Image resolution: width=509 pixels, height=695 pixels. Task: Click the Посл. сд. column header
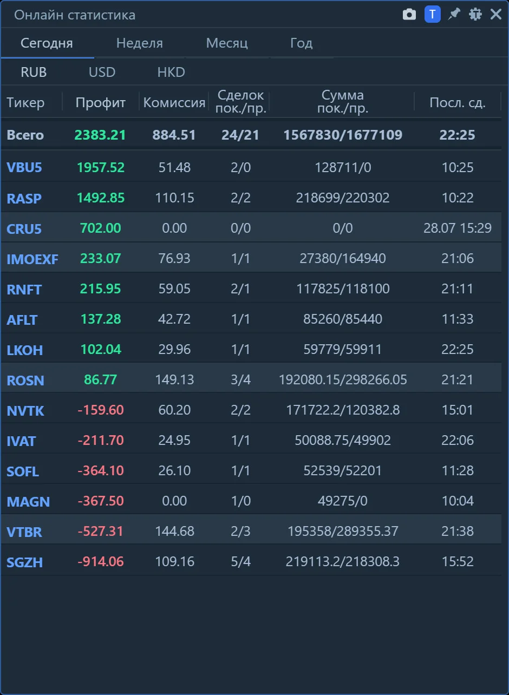click(x=458, y=102)
